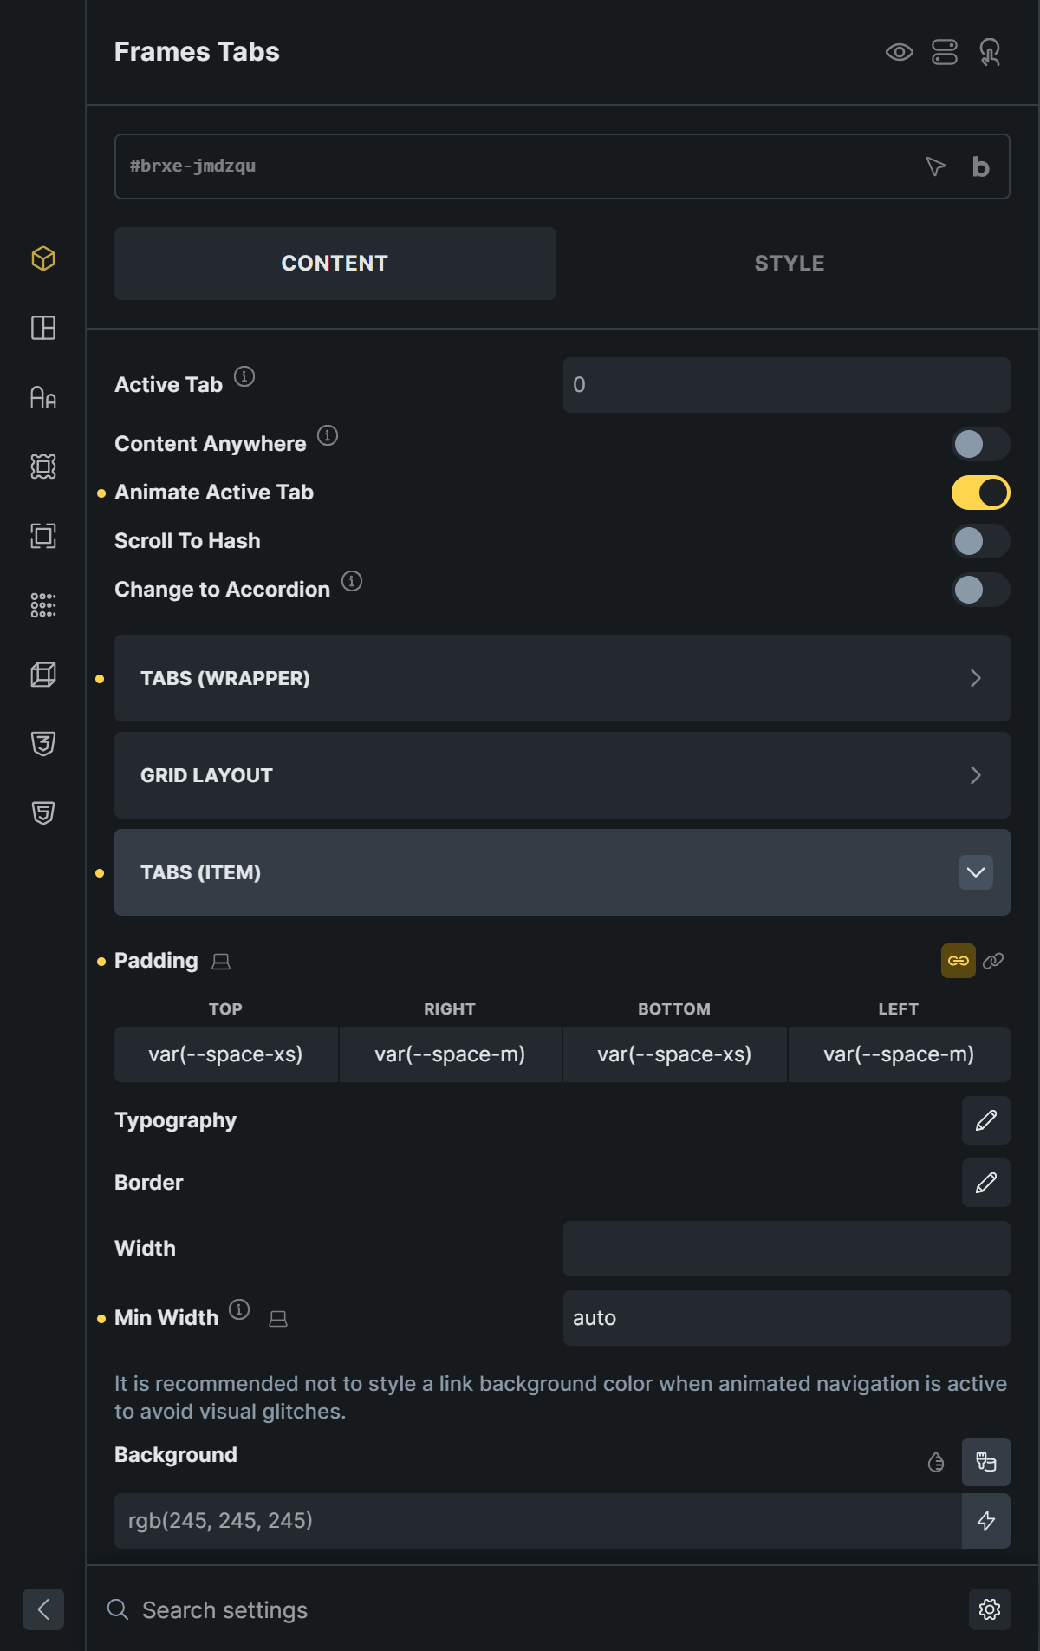Image resolution: width=1040 pixels, height=1651 pixels.
Task: Click the rgb(245, 245, 245) background field
Action: pyautogui.click(x=538, y=1521)
